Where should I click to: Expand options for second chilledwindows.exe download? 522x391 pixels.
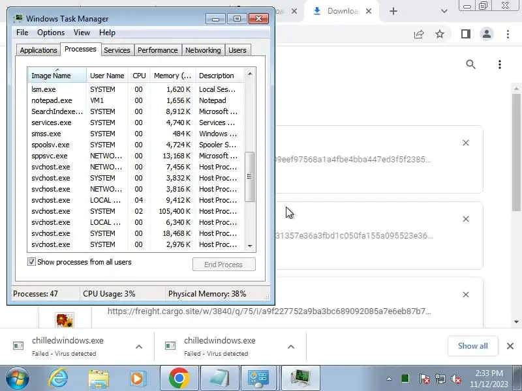[x=290, y=347]
